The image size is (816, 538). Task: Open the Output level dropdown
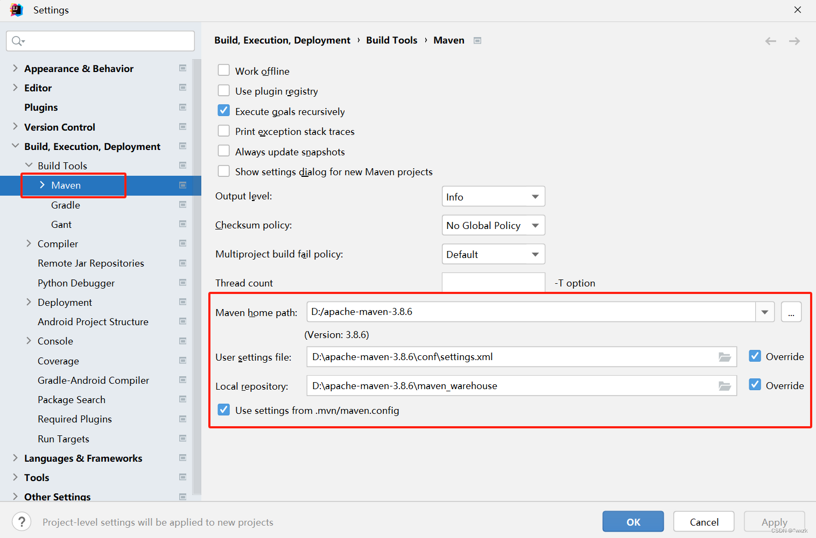coord(494,196)
